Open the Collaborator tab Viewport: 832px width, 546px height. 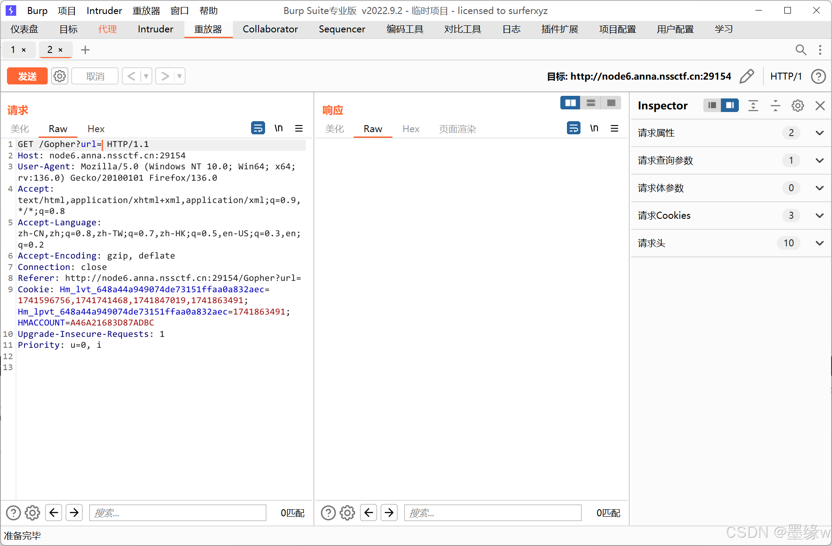[x=270, y=29]
